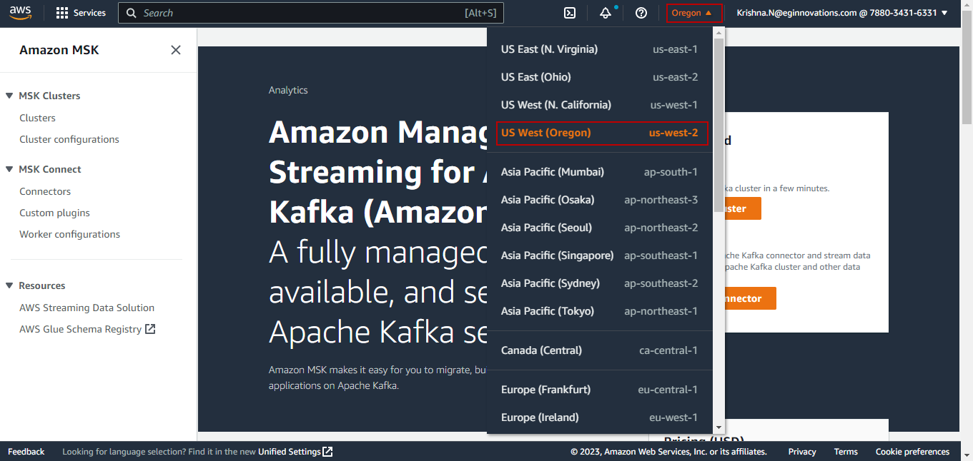This screenshot has height=461, width=973.
Task: Select Europe (Ireland) region
Action: [599, 417]
